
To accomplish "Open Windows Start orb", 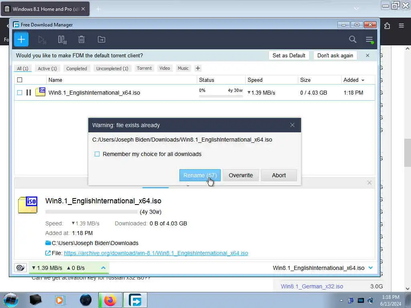I will coord(10,300).
